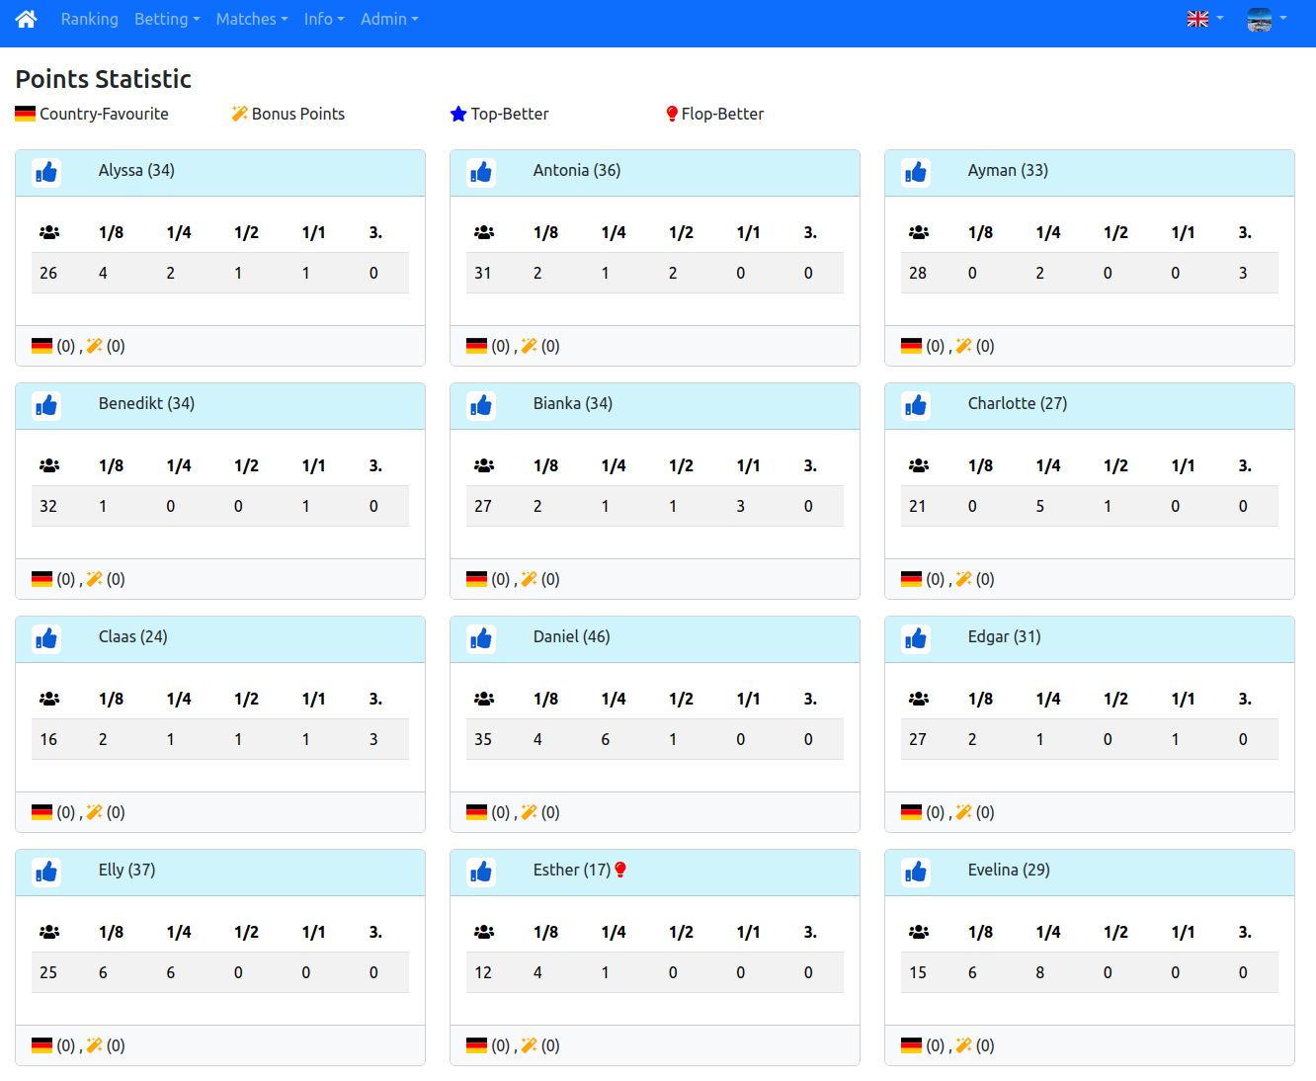Click the group-stage people icon in Alyssa's table

pyautogui.click(x=49, y=232)
